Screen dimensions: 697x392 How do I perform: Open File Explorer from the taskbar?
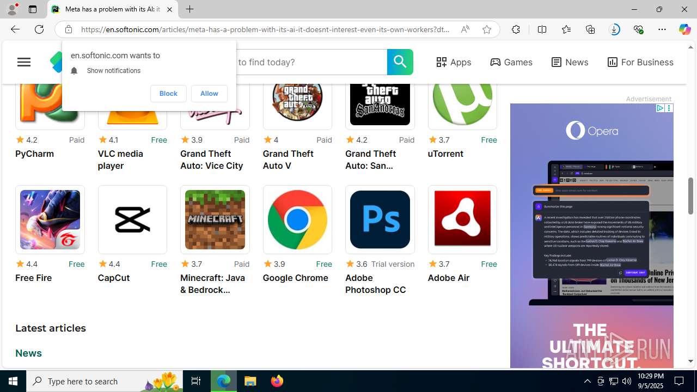250,381
